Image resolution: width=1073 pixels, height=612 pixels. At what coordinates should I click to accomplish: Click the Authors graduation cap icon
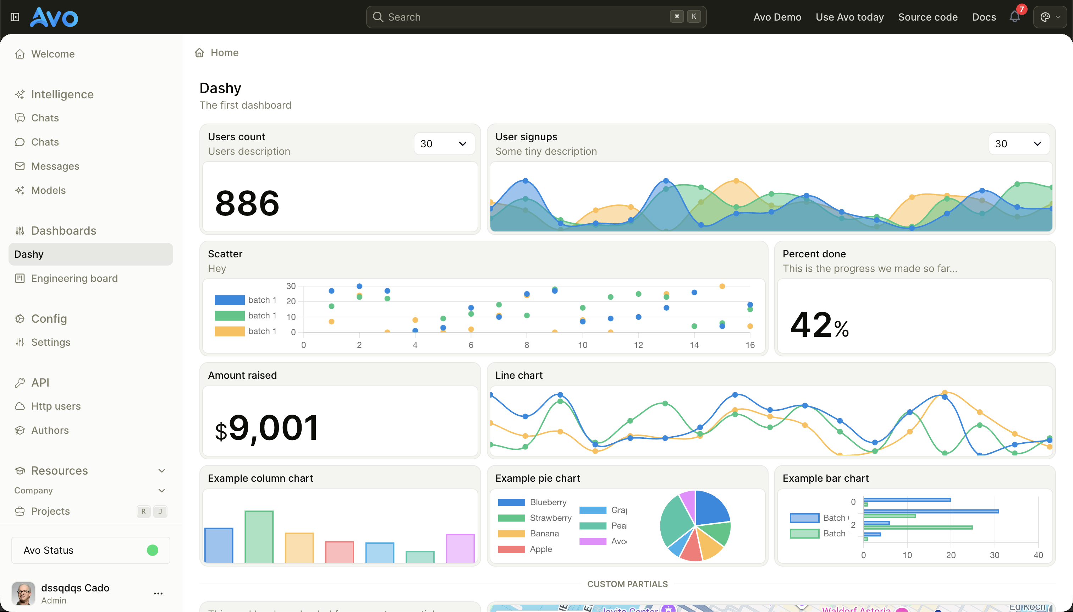20,430
